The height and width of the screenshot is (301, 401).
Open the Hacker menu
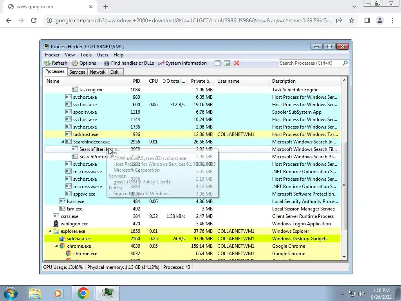(52, 55)
